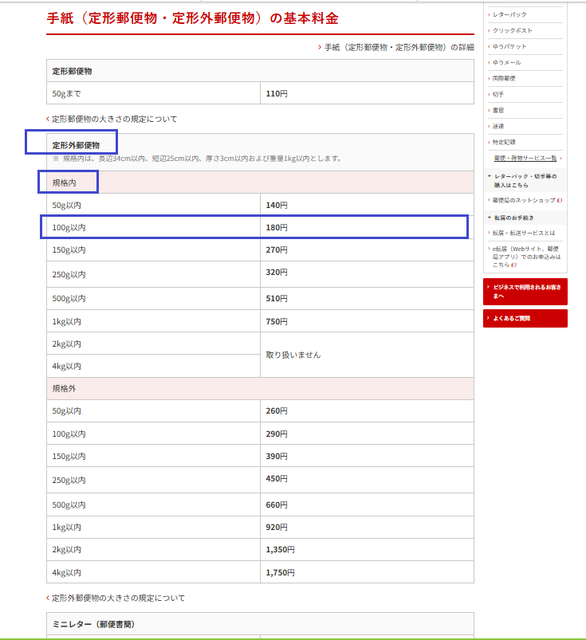Select レターパック in the sidebar
The height and width of the screenshot is (640, 586).
point(509,14)
